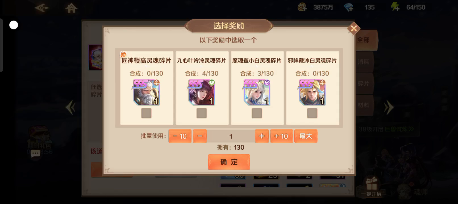Confirm selection with 确定 button

[229, 162]
